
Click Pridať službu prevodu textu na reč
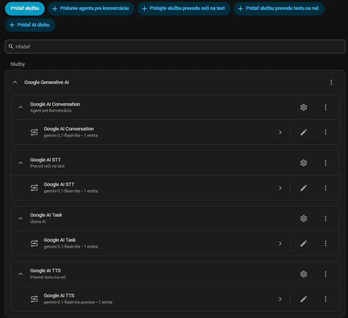pyautogui.click(x=279, y=8)
